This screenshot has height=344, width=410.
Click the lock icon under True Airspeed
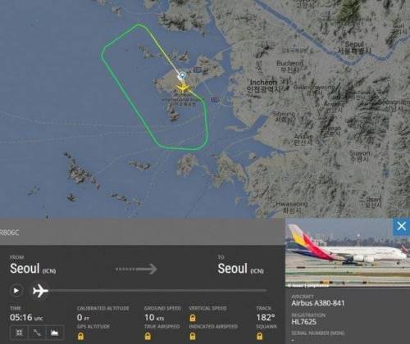tap(148, 336)
